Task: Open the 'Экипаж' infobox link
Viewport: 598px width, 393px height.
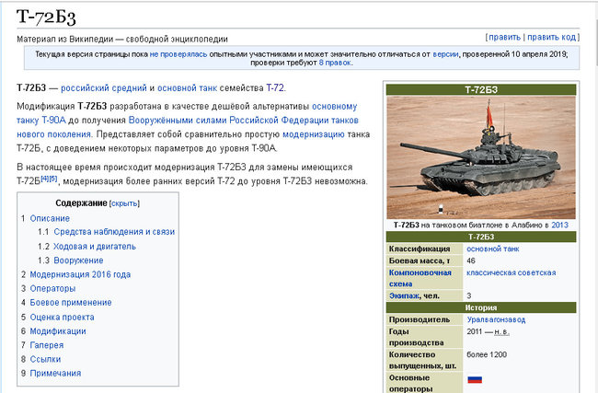Action: coord(404,295)
